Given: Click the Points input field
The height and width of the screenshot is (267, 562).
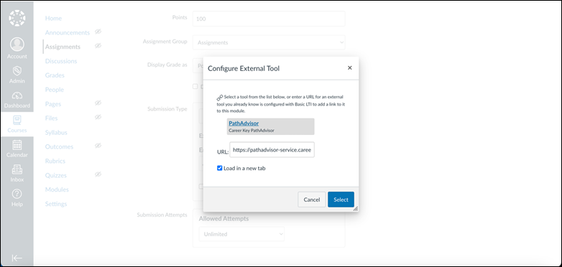Looking at the screenshot, I should pos(269,19).
